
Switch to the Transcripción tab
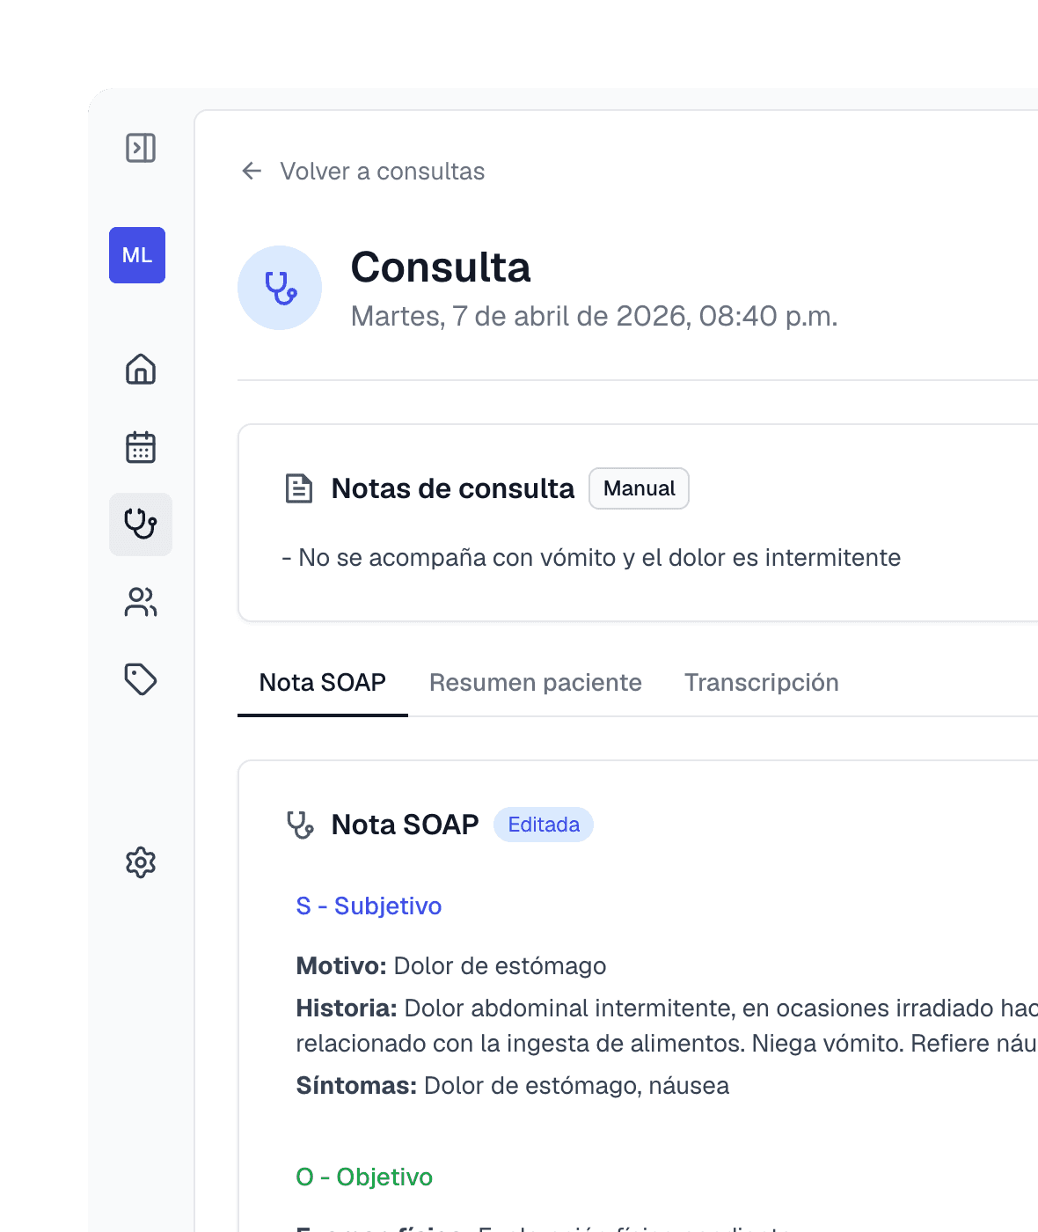(x=762, y=683)
